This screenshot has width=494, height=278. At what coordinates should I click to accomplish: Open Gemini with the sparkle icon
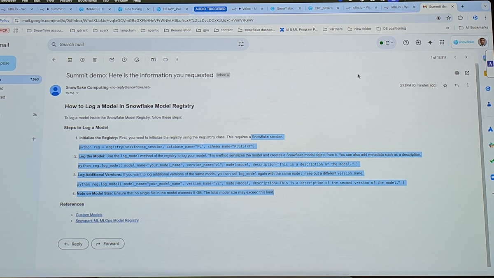(x=430, y=42)
